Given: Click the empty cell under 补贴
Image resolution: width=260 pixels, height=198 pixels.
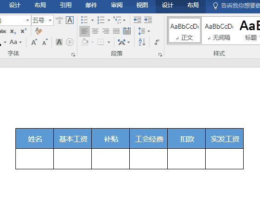Looking at the screenshot, I should (x=111, y=159).
